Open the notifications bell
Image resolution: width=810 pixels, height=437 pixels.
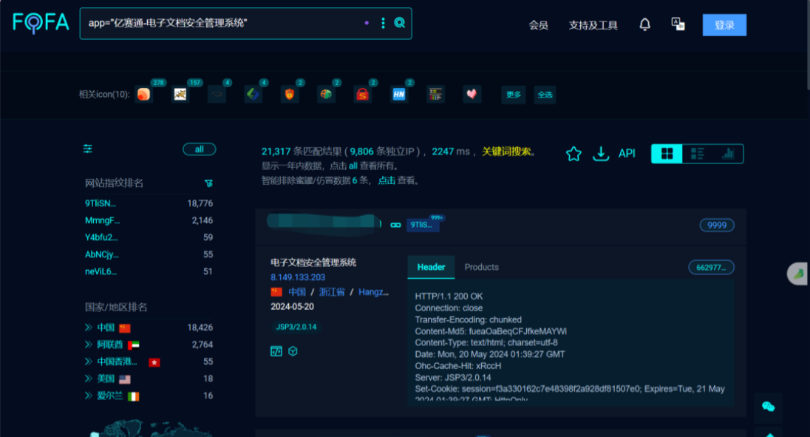(x=644, y=24)
